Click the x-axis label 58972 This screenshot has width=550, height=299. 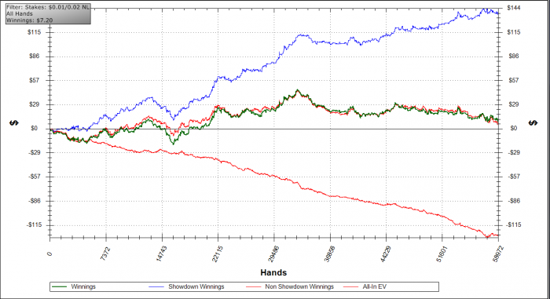point(497,255)
